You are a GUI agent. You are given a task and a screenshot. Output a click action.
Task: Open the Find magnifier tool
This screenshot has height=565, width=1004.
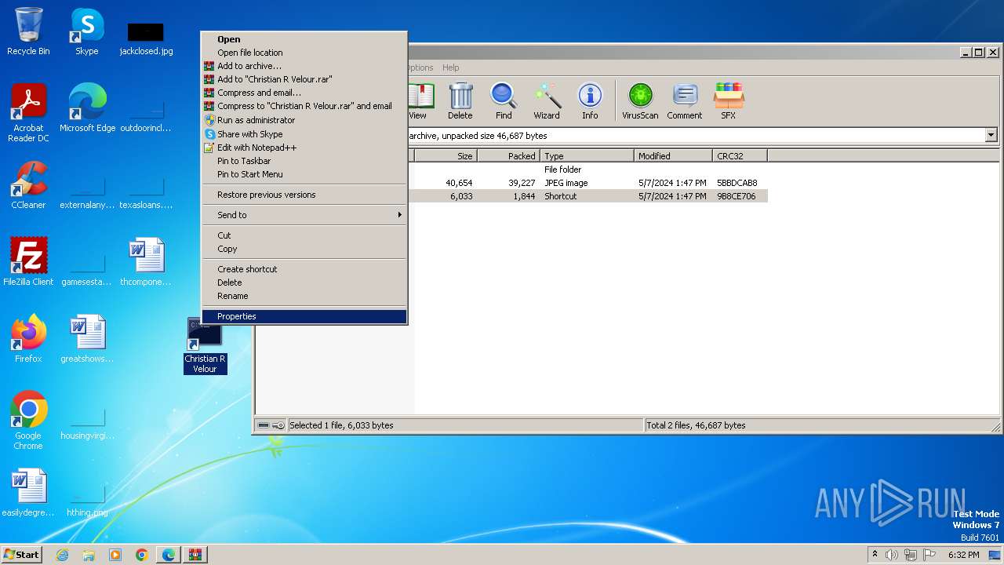point(504,101)
